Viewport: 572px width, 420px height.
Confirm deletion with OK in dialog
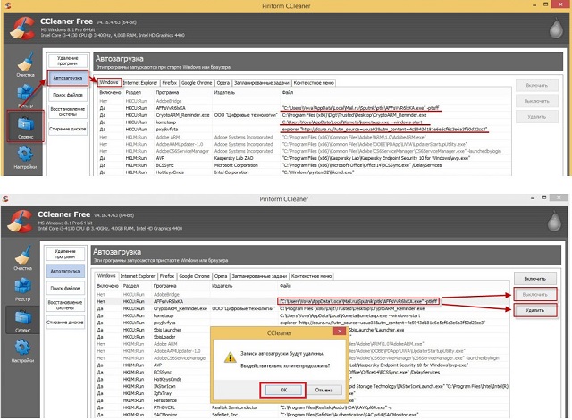click(x=283, y=391)
